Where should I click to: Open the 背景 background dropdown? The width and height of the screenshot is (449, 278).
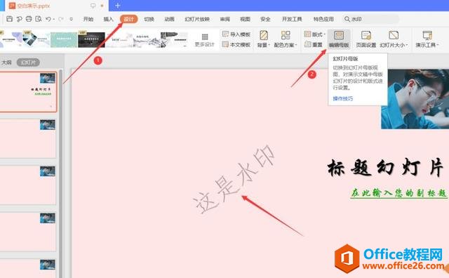(264, 39)
